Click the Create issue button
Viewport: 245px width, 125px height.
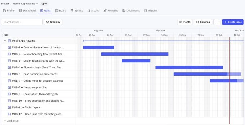233,22
